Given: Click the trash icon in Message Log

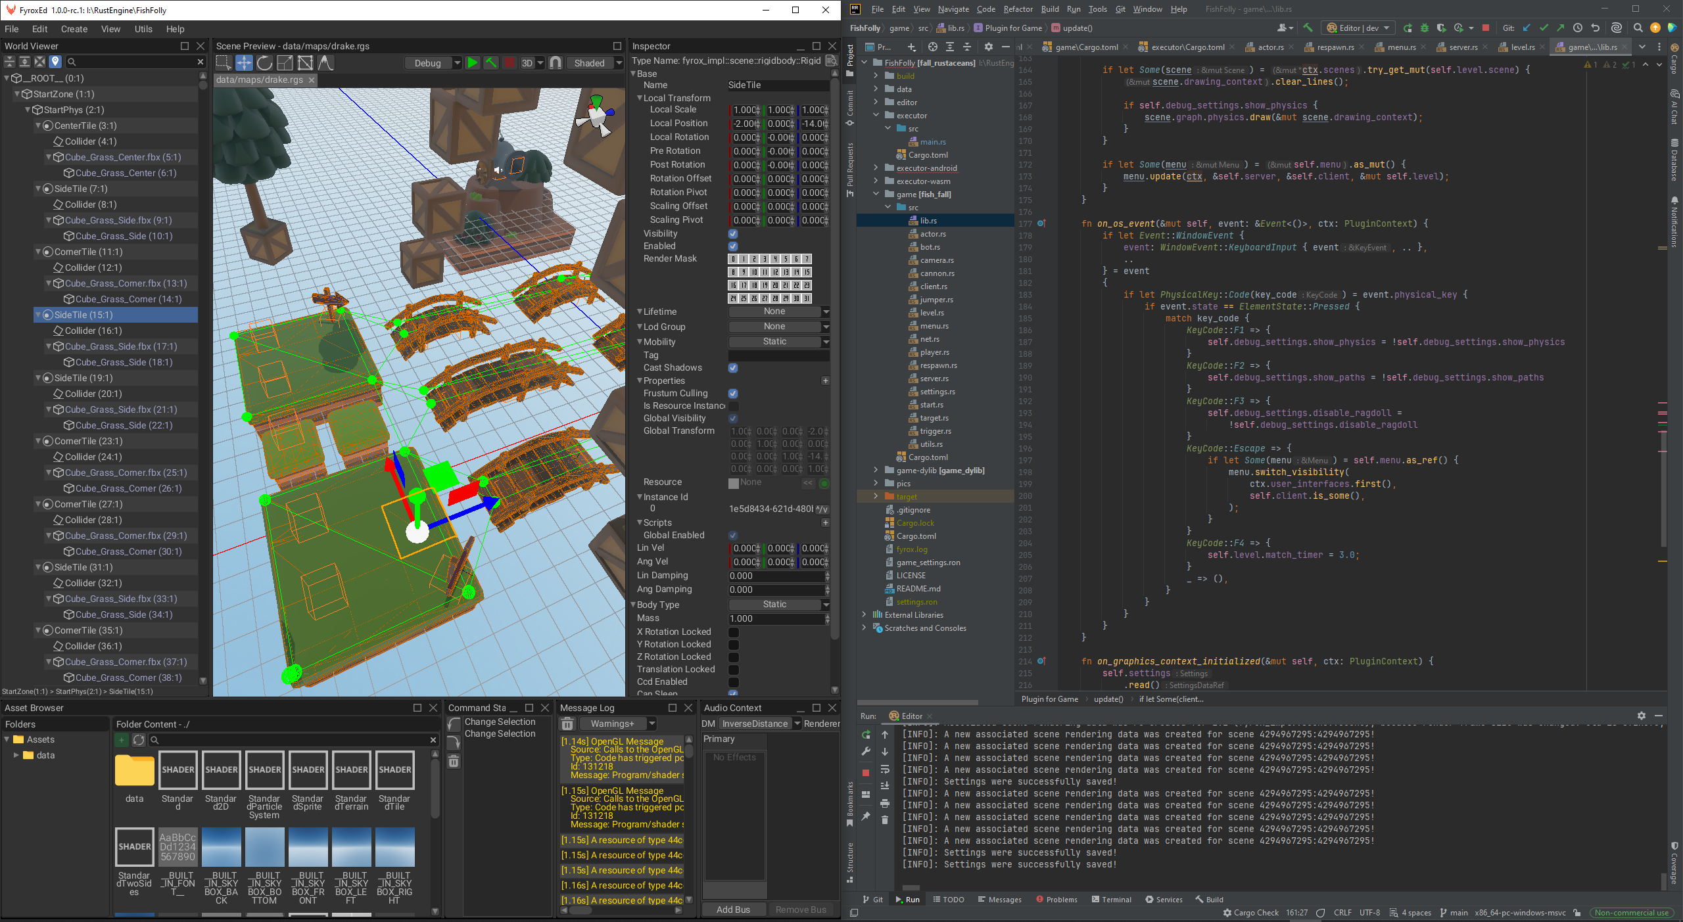Looking at the screenshot, I should (x=568, y=724).
